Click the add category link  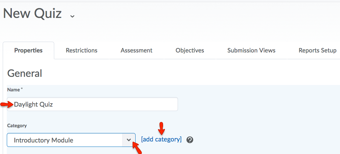(x=161, y=139)
